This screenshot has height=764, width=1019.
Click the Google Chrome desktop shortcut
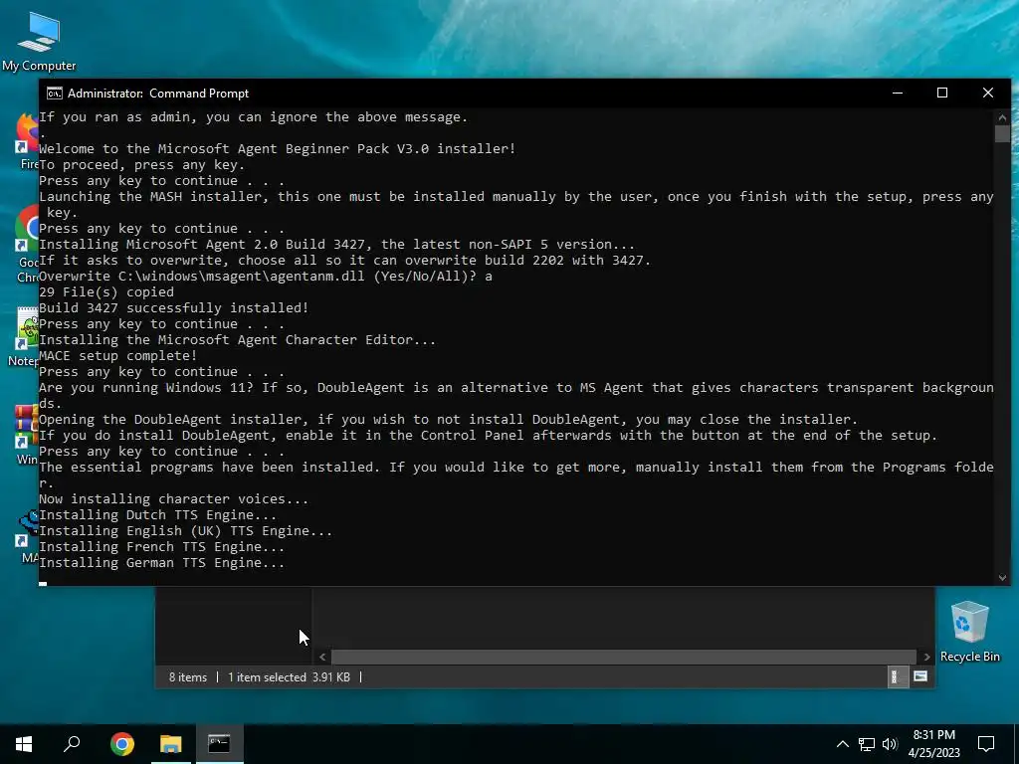(27, 244)
